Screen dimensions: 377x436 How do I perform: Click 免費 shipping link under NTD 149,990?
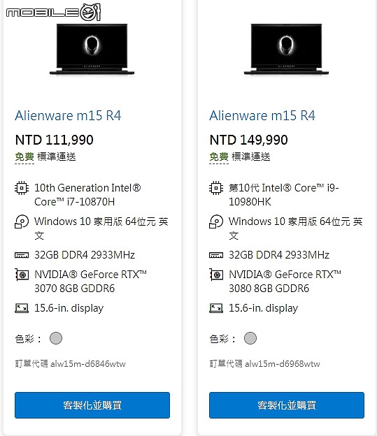tap(219, 157)
